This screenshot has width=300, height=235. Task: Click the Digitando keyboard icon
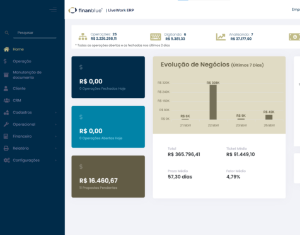click(x=156, y=37)
